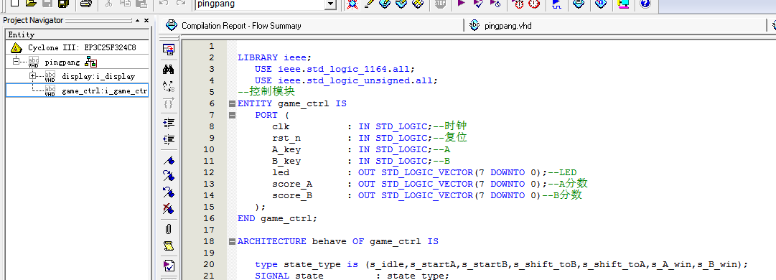Click the Stop Processing icon

coord(440,4)
